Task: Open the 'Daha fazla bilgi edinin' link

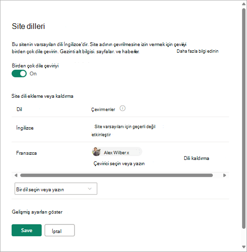Action: pyautogui.click(x=198, y=51)
